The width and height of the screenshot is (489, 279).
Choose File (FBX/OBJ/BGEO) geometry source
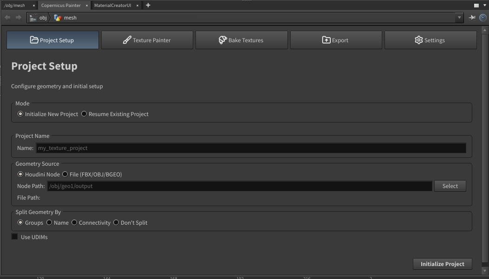pyautogui.click(x=65, y=174)
